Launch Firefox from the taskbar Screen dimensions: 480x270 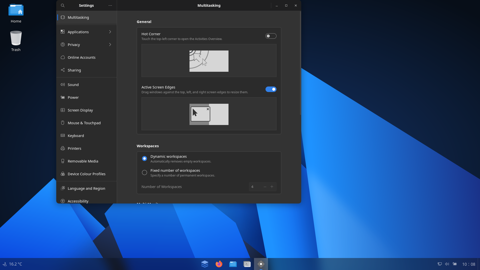[x=219, y=264]
